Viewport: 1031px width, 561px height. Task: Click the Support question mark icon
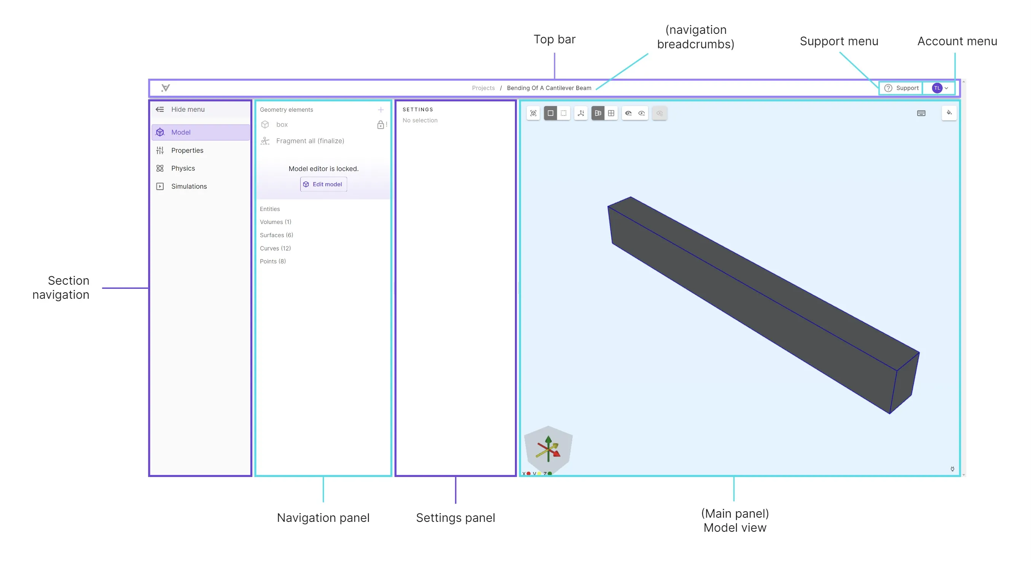click(x=888, y=88)
